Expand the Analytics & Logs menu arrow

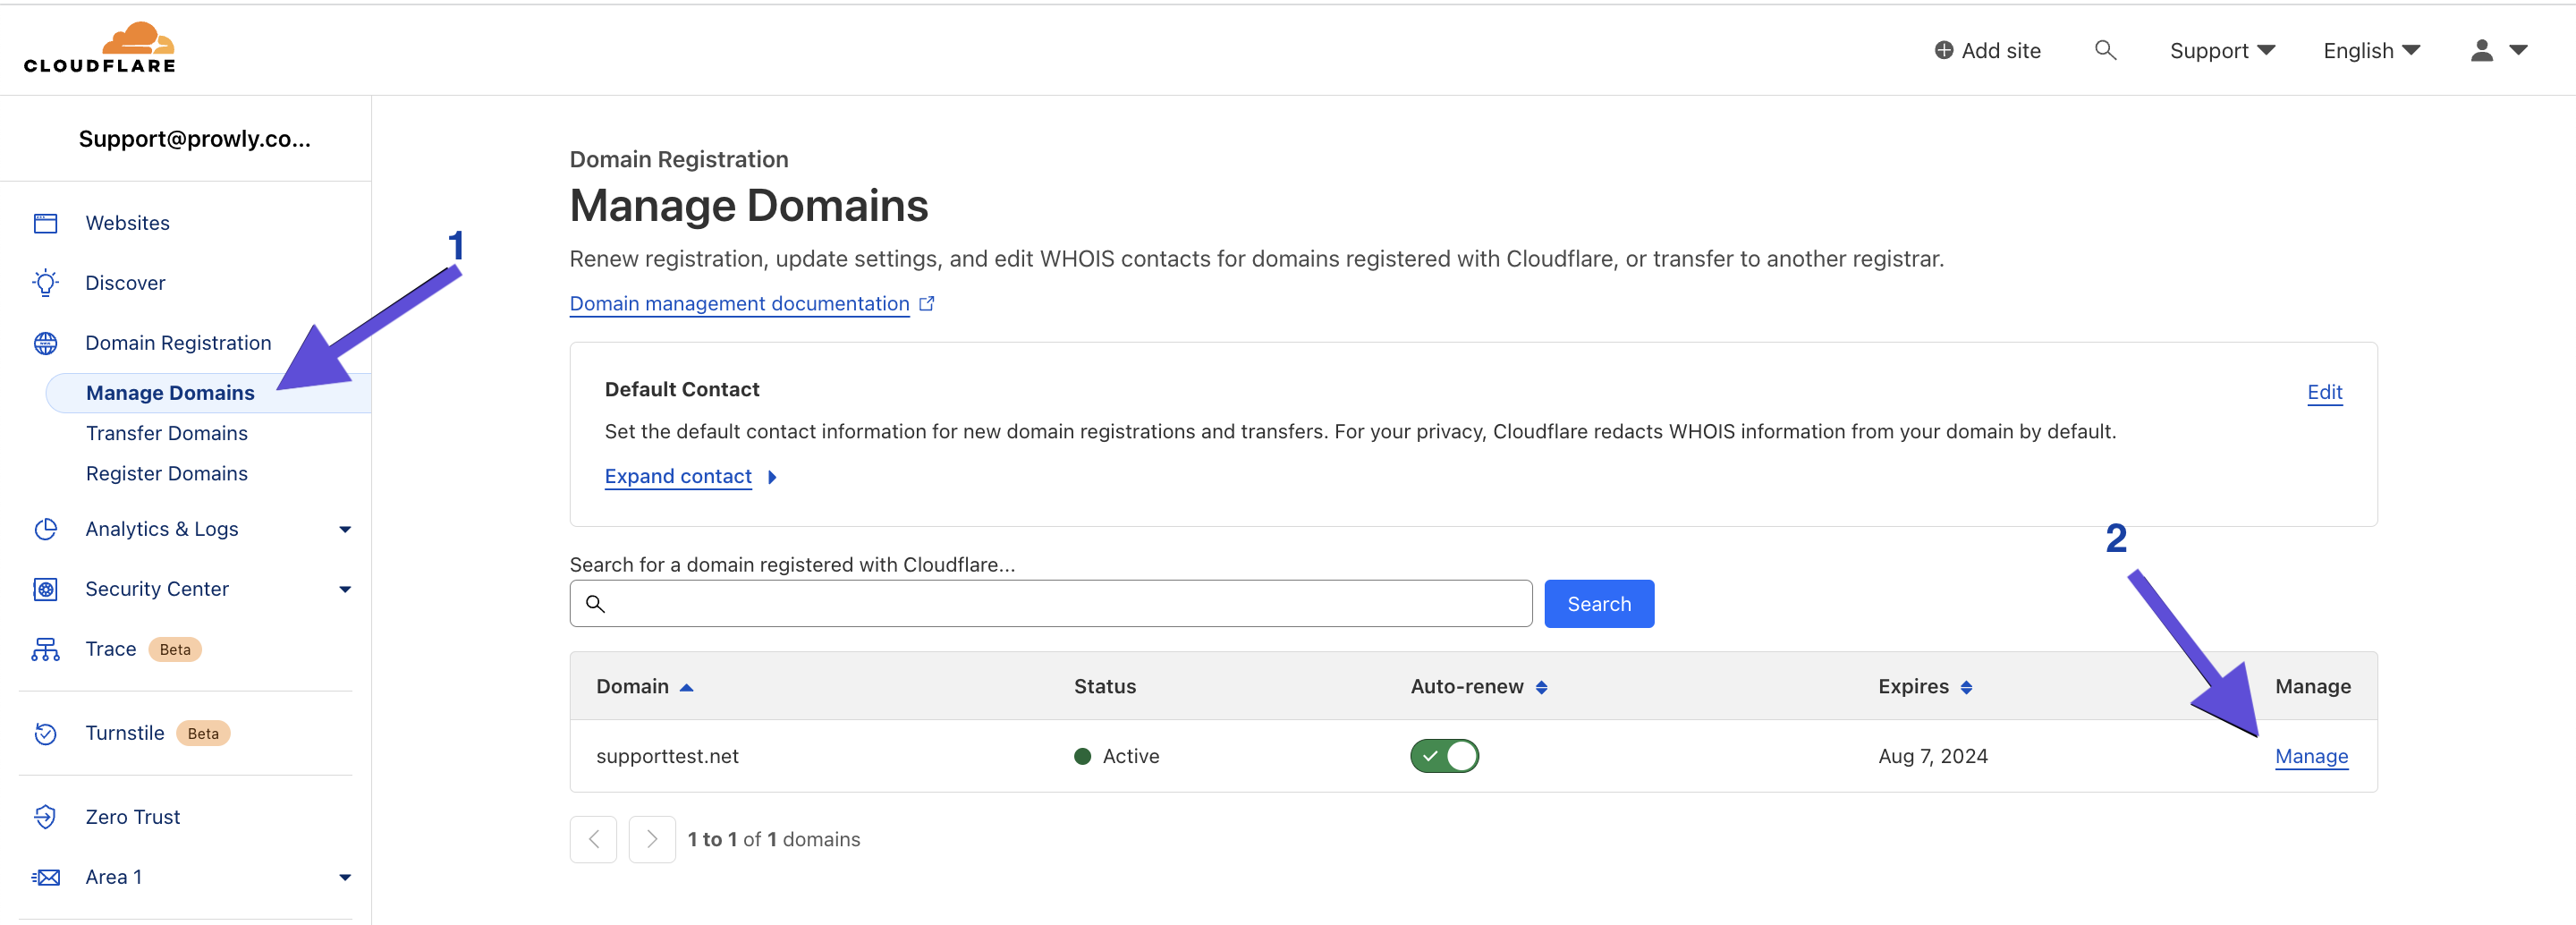[345, 529]
